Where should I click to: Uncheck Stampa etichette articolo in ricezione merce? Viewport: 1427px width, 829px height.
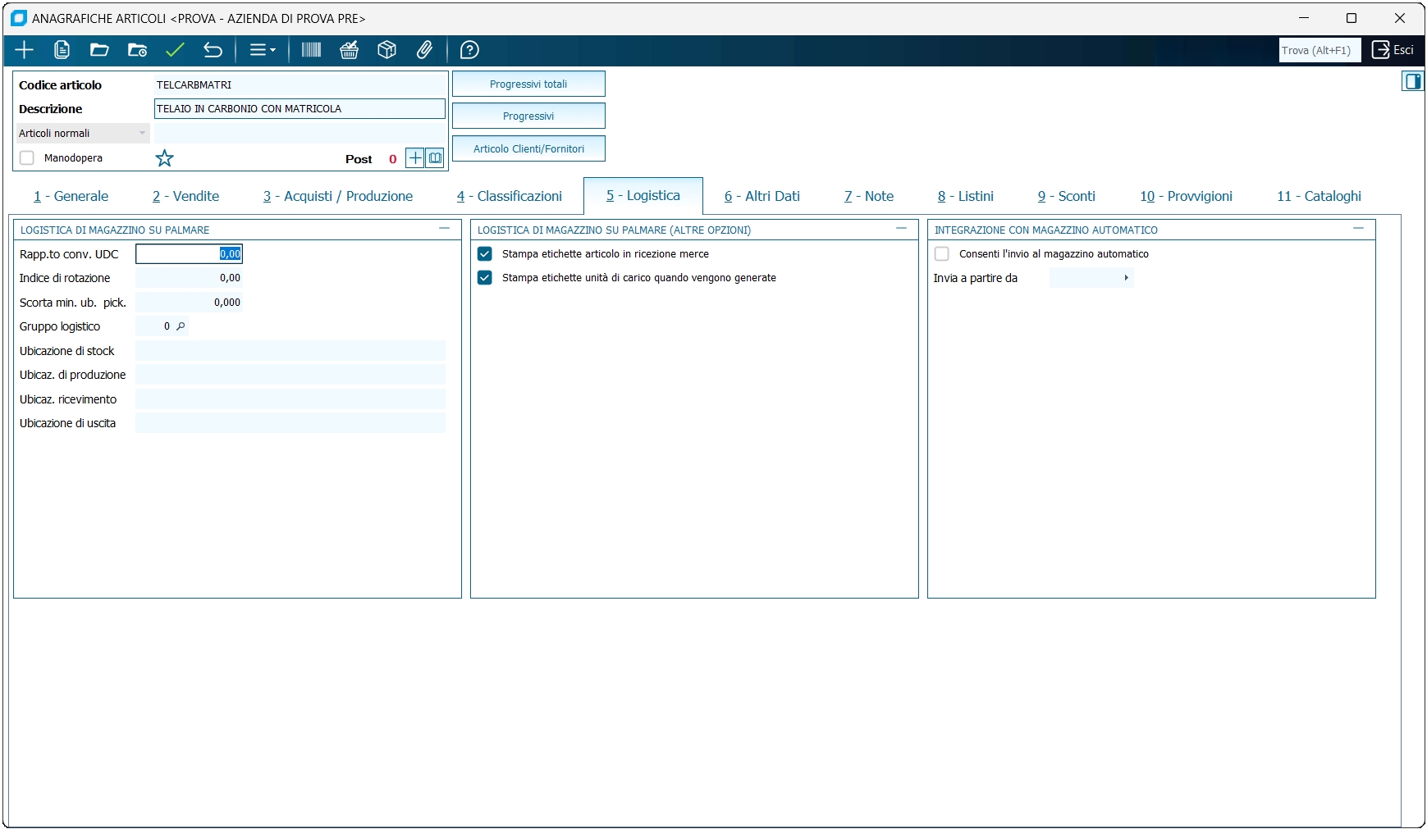click(x=485, y=254)
